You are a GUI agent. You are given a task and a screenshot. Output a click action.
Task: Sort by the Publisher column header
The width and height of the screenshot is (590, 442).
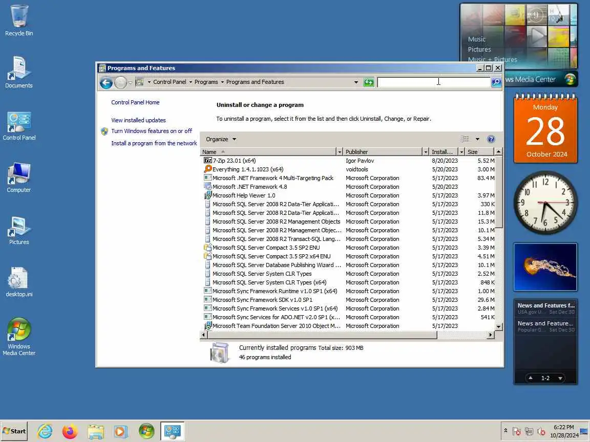point(383,152)
